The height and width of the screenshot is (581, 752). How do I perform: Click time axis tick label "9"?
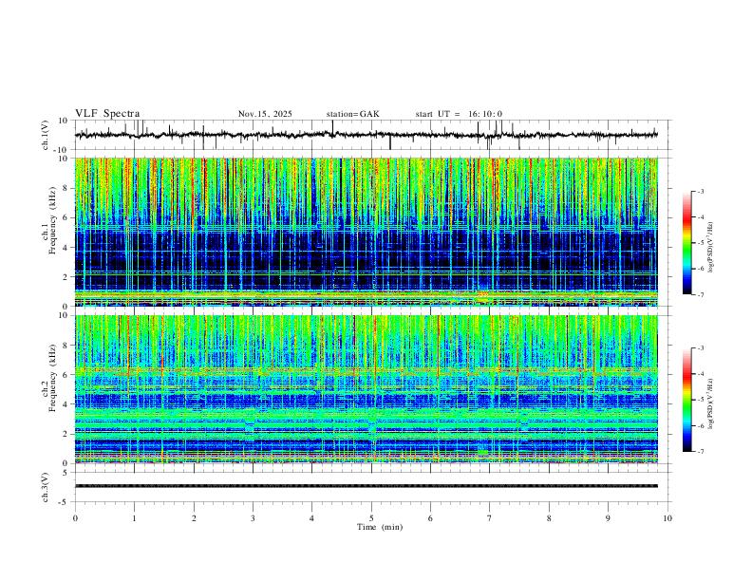[x=608, y=518]
